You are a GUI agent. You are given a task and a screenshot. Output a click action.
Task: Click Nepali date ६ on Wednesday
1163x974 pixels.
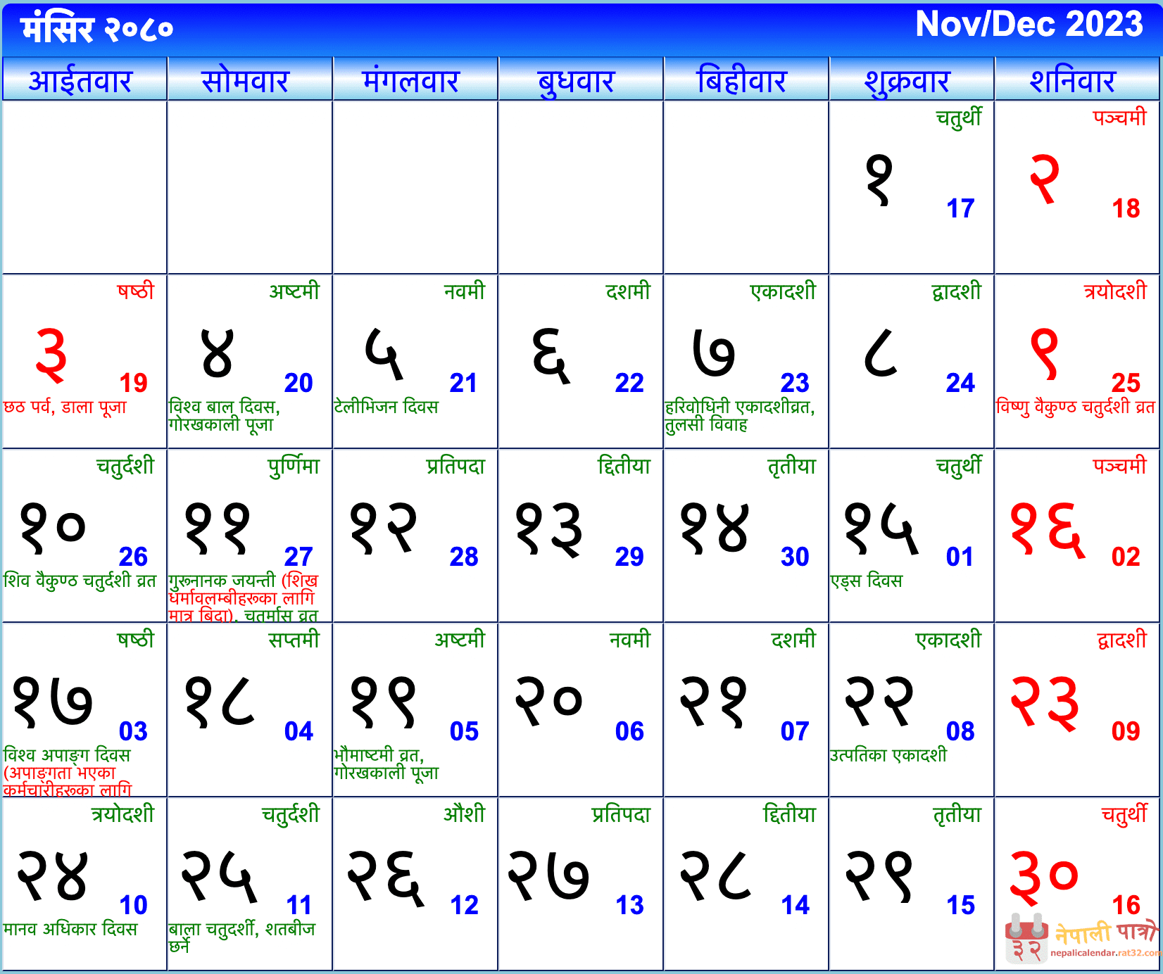click(551, 356)
